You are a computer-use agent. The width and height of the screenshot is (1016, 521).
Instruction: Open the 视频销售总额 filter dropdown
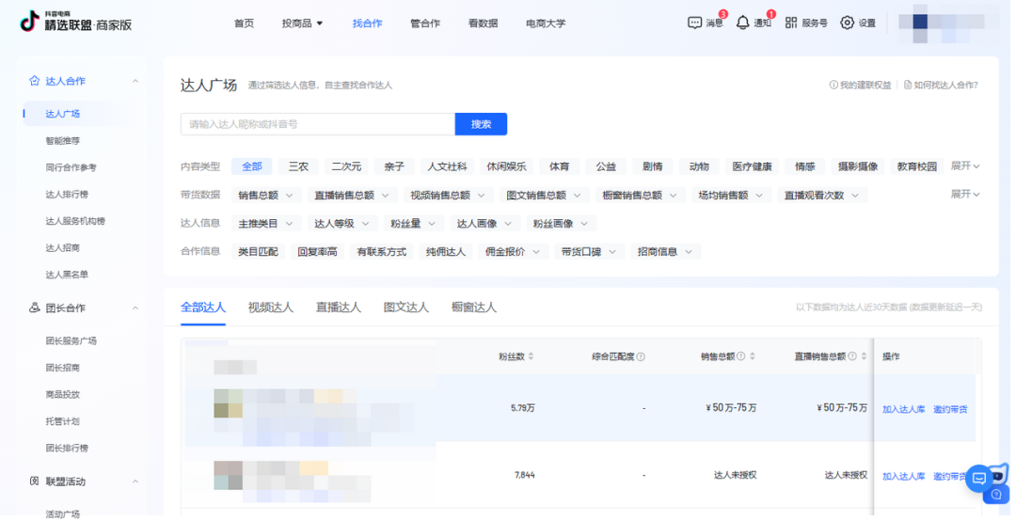tap(448, 195)
